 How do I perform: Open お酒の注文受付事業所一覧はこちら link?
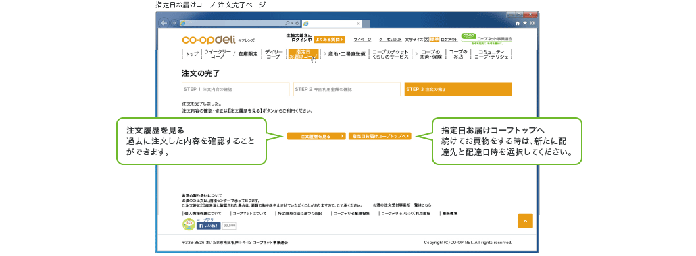coord(402,206)
